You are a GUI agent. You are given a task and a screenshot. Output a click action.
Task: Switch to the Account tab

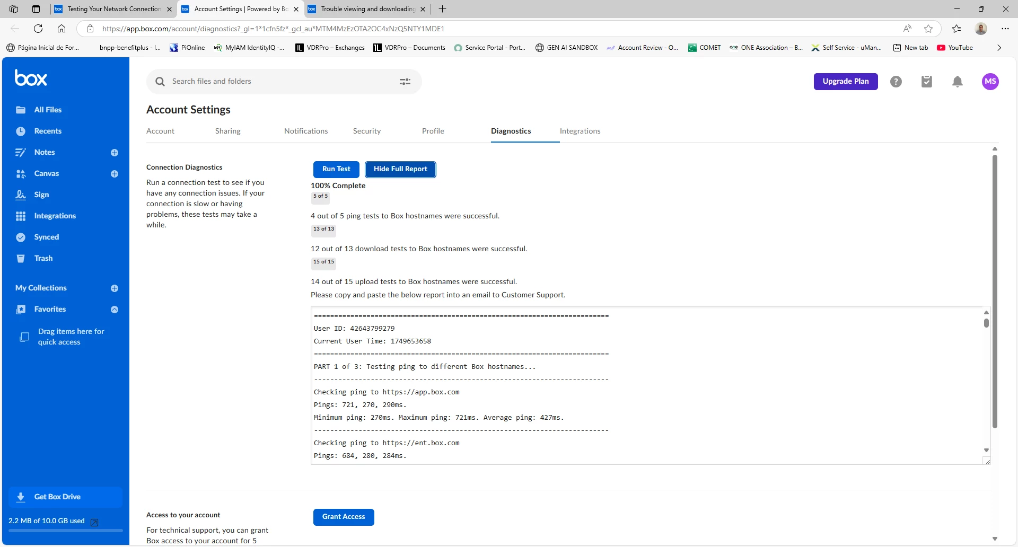pos(160,131)
